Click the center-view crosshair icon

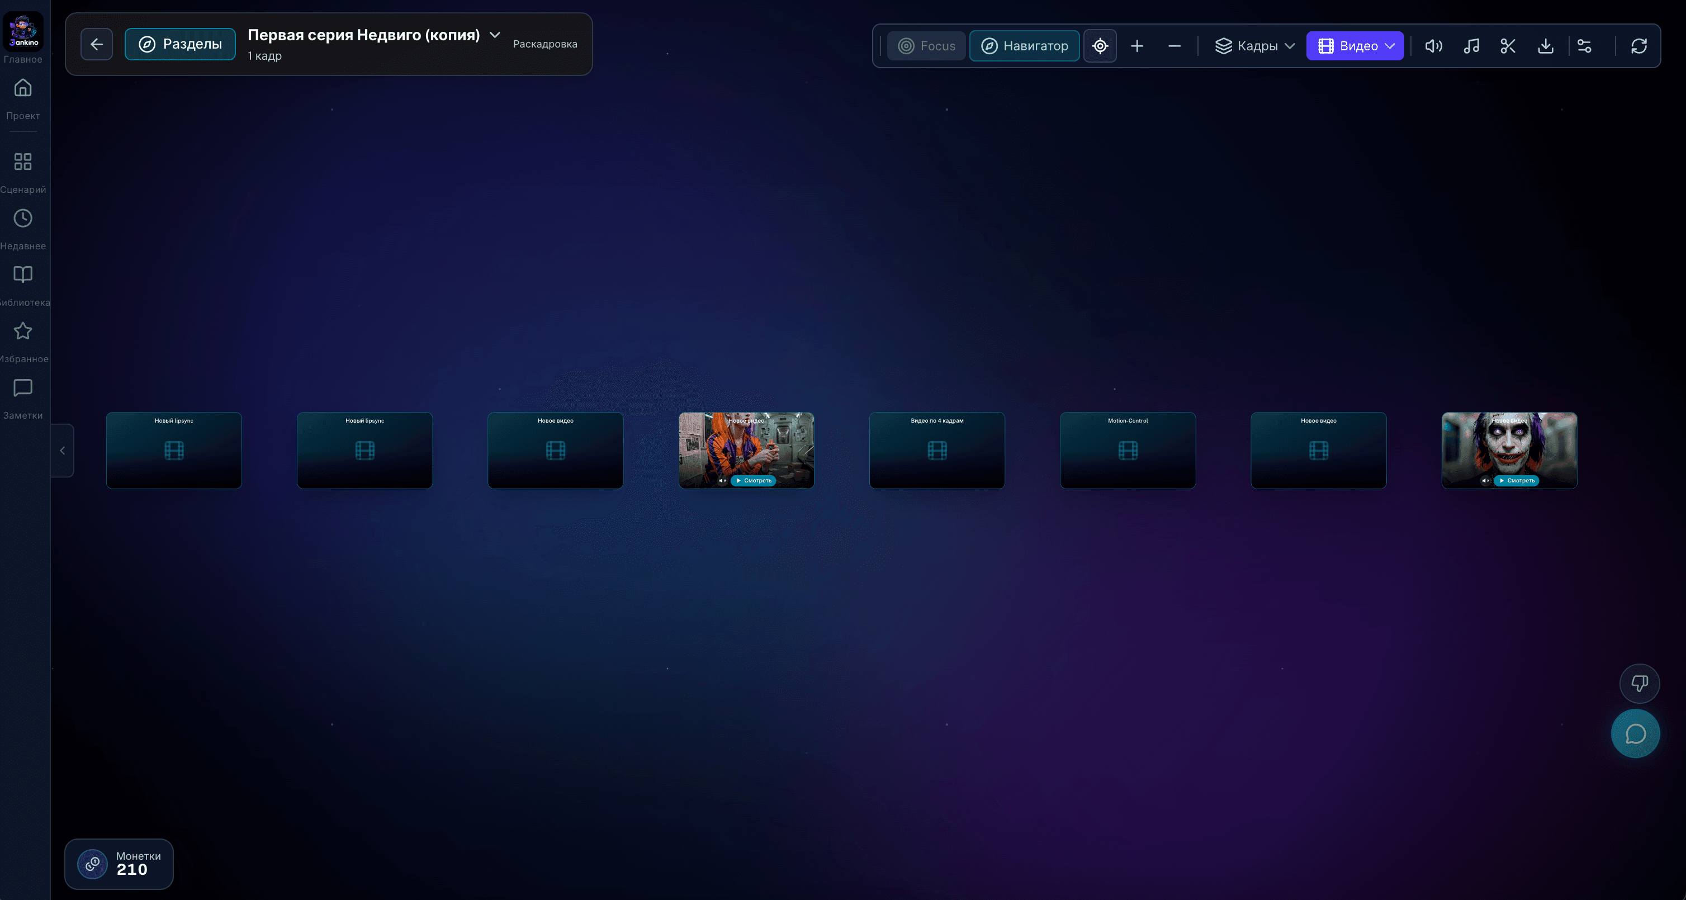point(1100,46)
